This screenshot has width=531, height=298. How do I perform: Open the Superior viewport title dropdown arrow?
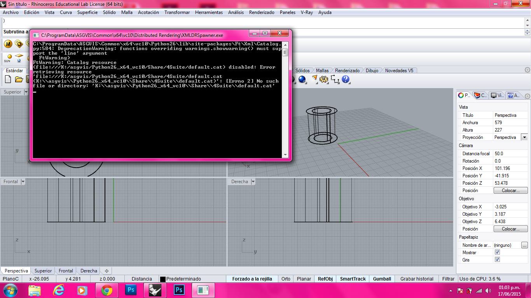[x=26, y=92]
